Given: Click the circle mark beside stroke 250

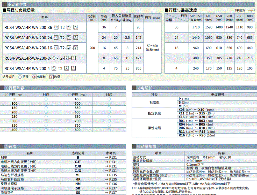Looking at the screenshot, I should point(46,116).
